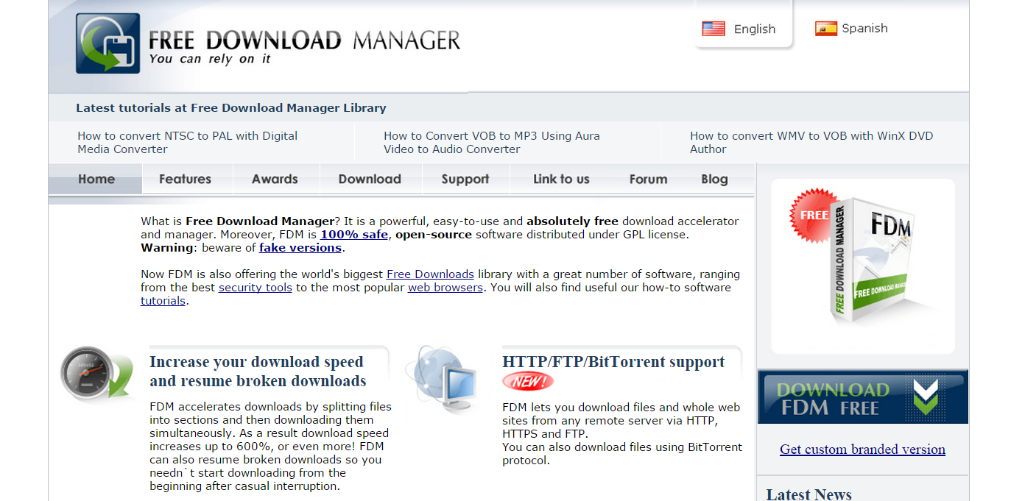Click the green download arrow on banner
Image resolution: width=1011 pixels, height=501 pixels.
(x=926, y=397)
